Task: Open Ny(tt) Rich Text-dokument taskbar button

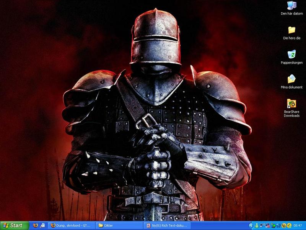Action: pos(167,225)
